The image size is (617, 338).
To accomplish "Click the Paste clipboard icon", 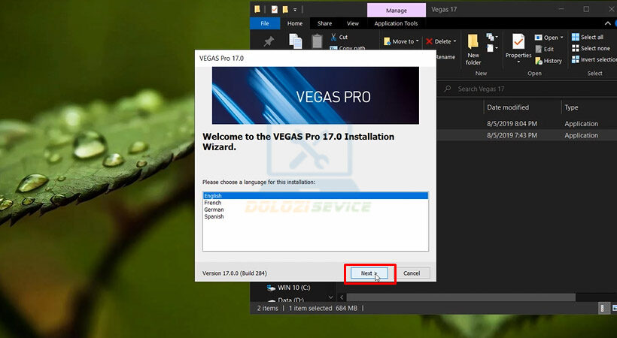I will point(317,41).
